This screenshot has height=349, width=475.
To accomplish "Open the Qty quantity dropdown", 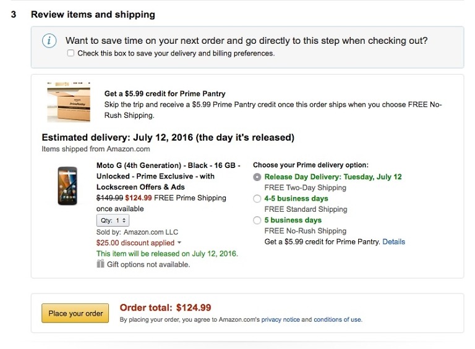I will (113, 220).
